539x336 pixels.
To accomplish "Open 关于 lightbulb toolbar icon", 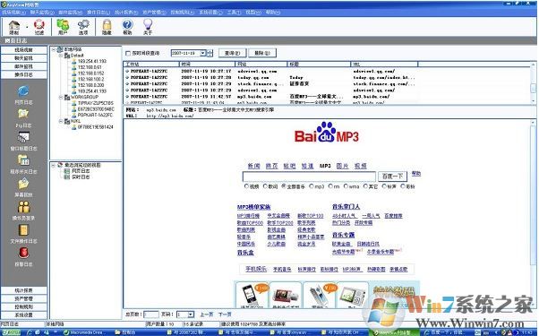I will pyautogui.click(x=148, y=27).
